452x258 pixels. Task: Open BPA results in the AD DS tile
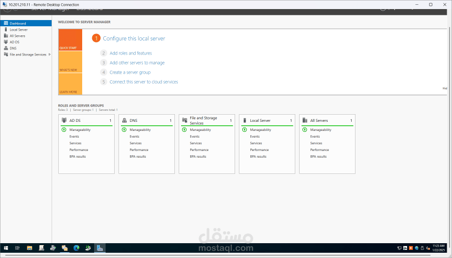[77, 157]
